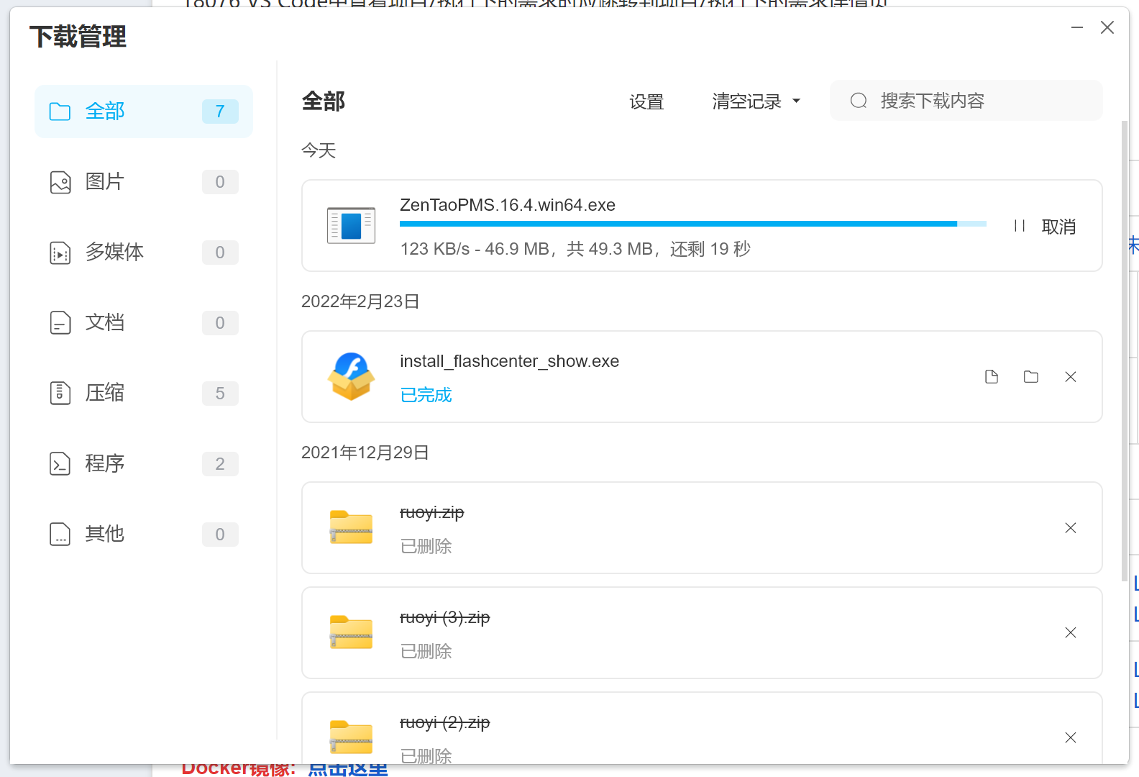Close the 下载管理 window
1139x777 pixels.
[1107, 27]
